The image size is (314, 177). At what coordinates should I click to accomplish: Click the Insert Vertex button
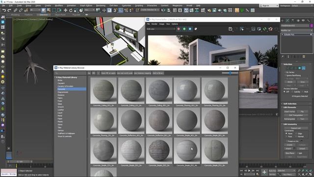pyautogui.click(x=290, y=112)
